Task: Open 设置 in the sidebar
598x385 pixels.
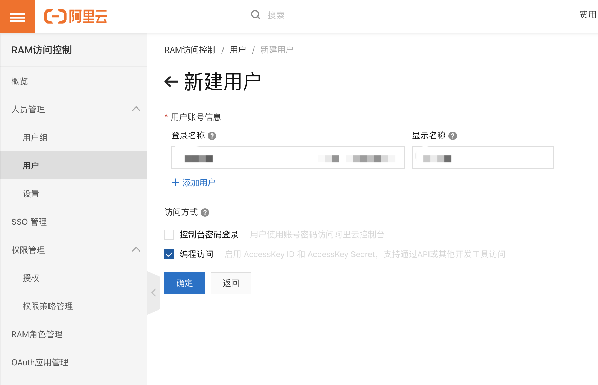Action: 74,194
